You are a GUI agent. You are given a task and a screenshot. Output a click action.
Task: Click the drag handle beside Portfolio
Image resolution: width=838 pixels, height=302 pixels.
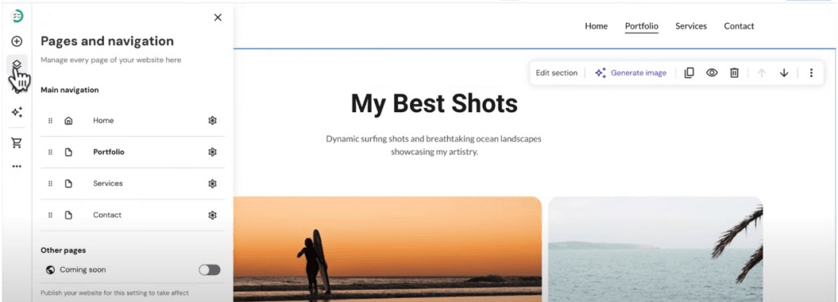coord(51,152)
